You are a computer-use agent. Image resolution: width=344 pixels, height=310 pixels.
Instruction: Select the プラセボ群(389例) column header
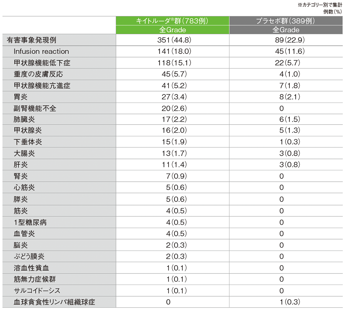point(286,20)
